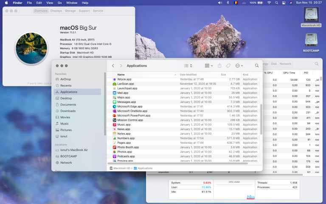Image resolution: width=326 pixels, height=204 pixels.
Task: Open Control Center in menu bar
Action: coord(284,3)
